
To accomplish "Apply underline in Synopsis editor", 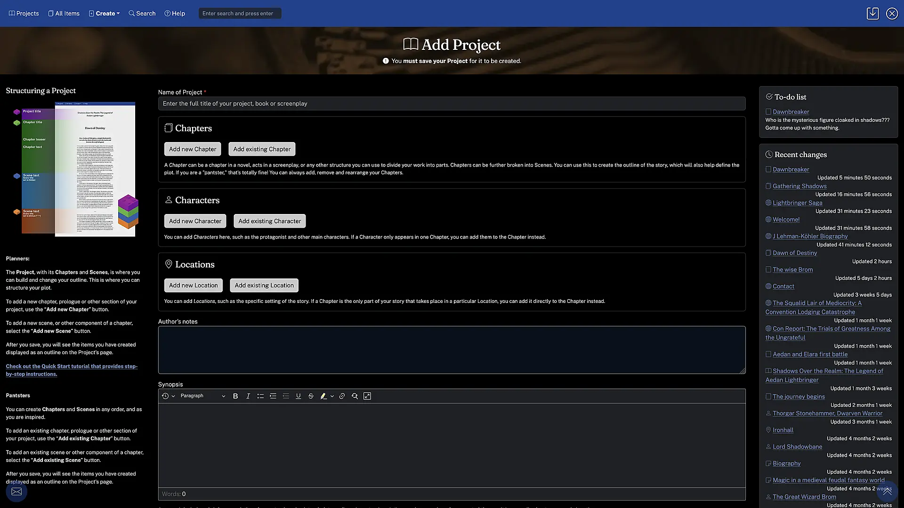I will pyautogui.click(x=298, y=396).
